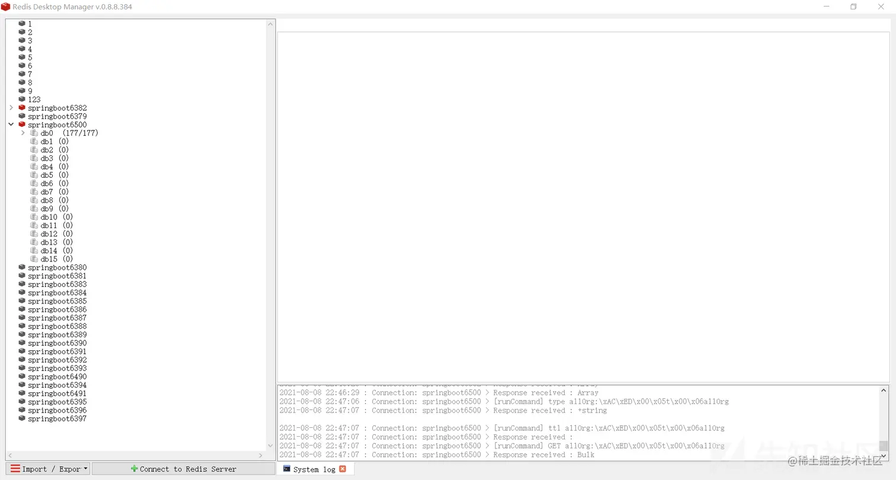Select the db3 (0) database
Screen dimensions: 896x480
coord(55,158)
